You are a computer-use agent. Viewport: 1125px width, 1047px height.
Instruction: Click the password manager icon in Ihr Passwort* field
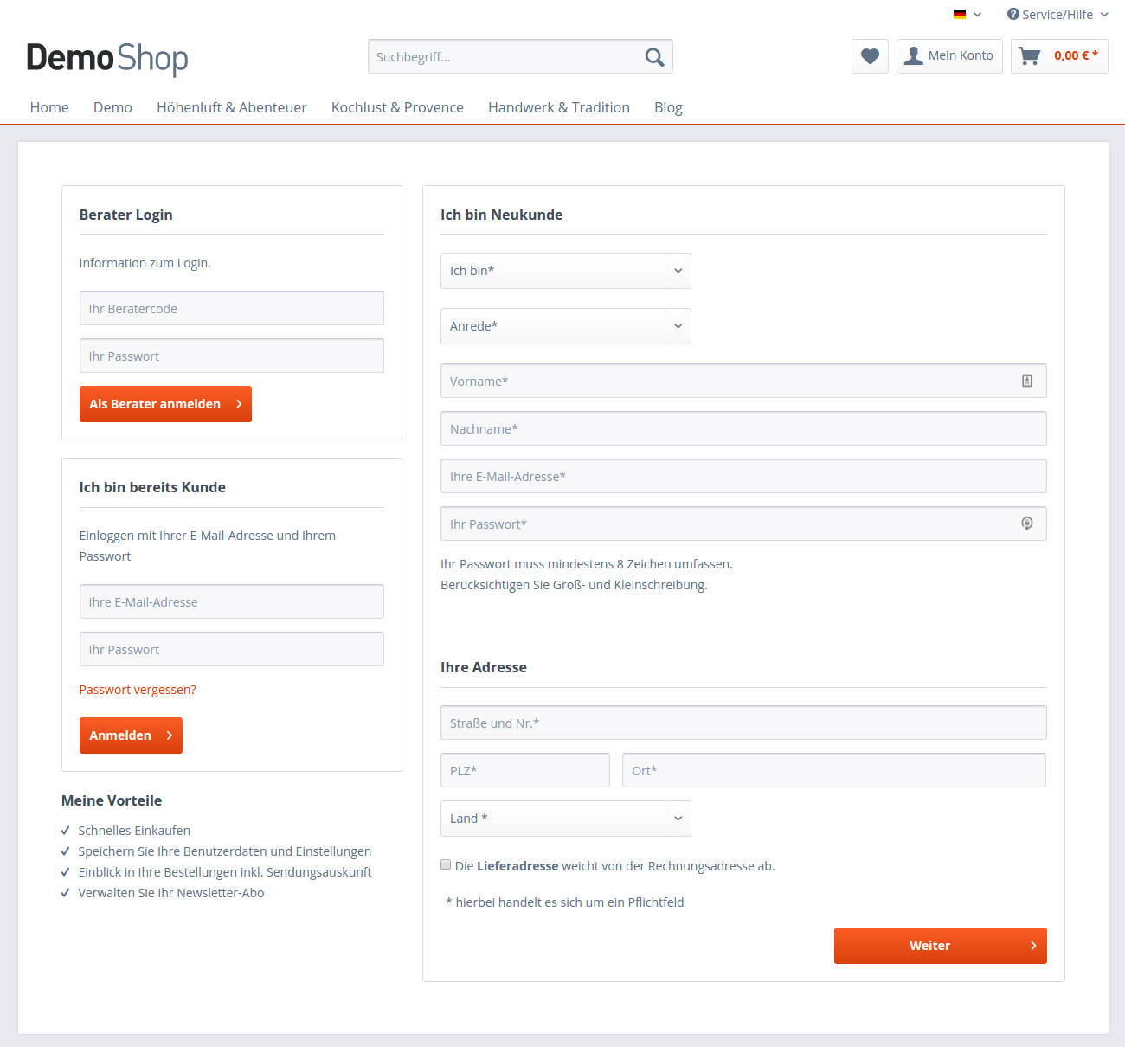pos(1027,523)
